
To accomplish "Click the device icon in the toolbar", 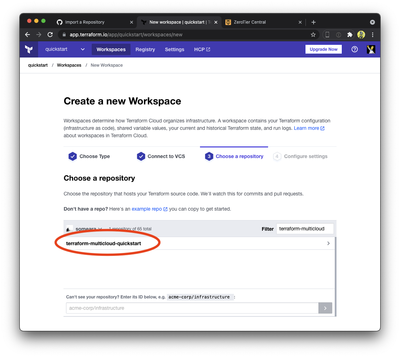I will pyautogui.click(x=327, y=35).
